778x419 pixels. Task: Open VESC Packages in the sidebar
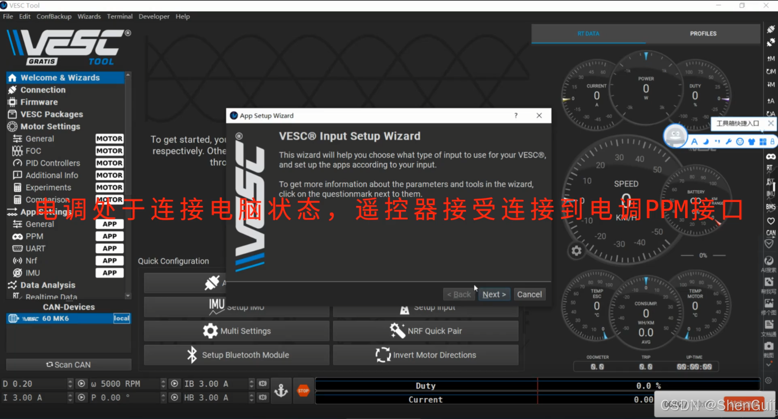(65, 114)
